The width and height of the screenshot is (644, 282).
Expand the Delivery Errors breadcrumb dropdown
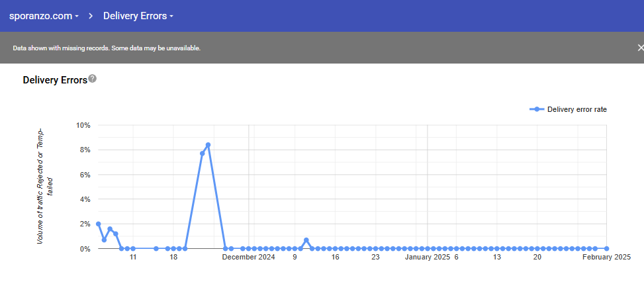point(138,15)
